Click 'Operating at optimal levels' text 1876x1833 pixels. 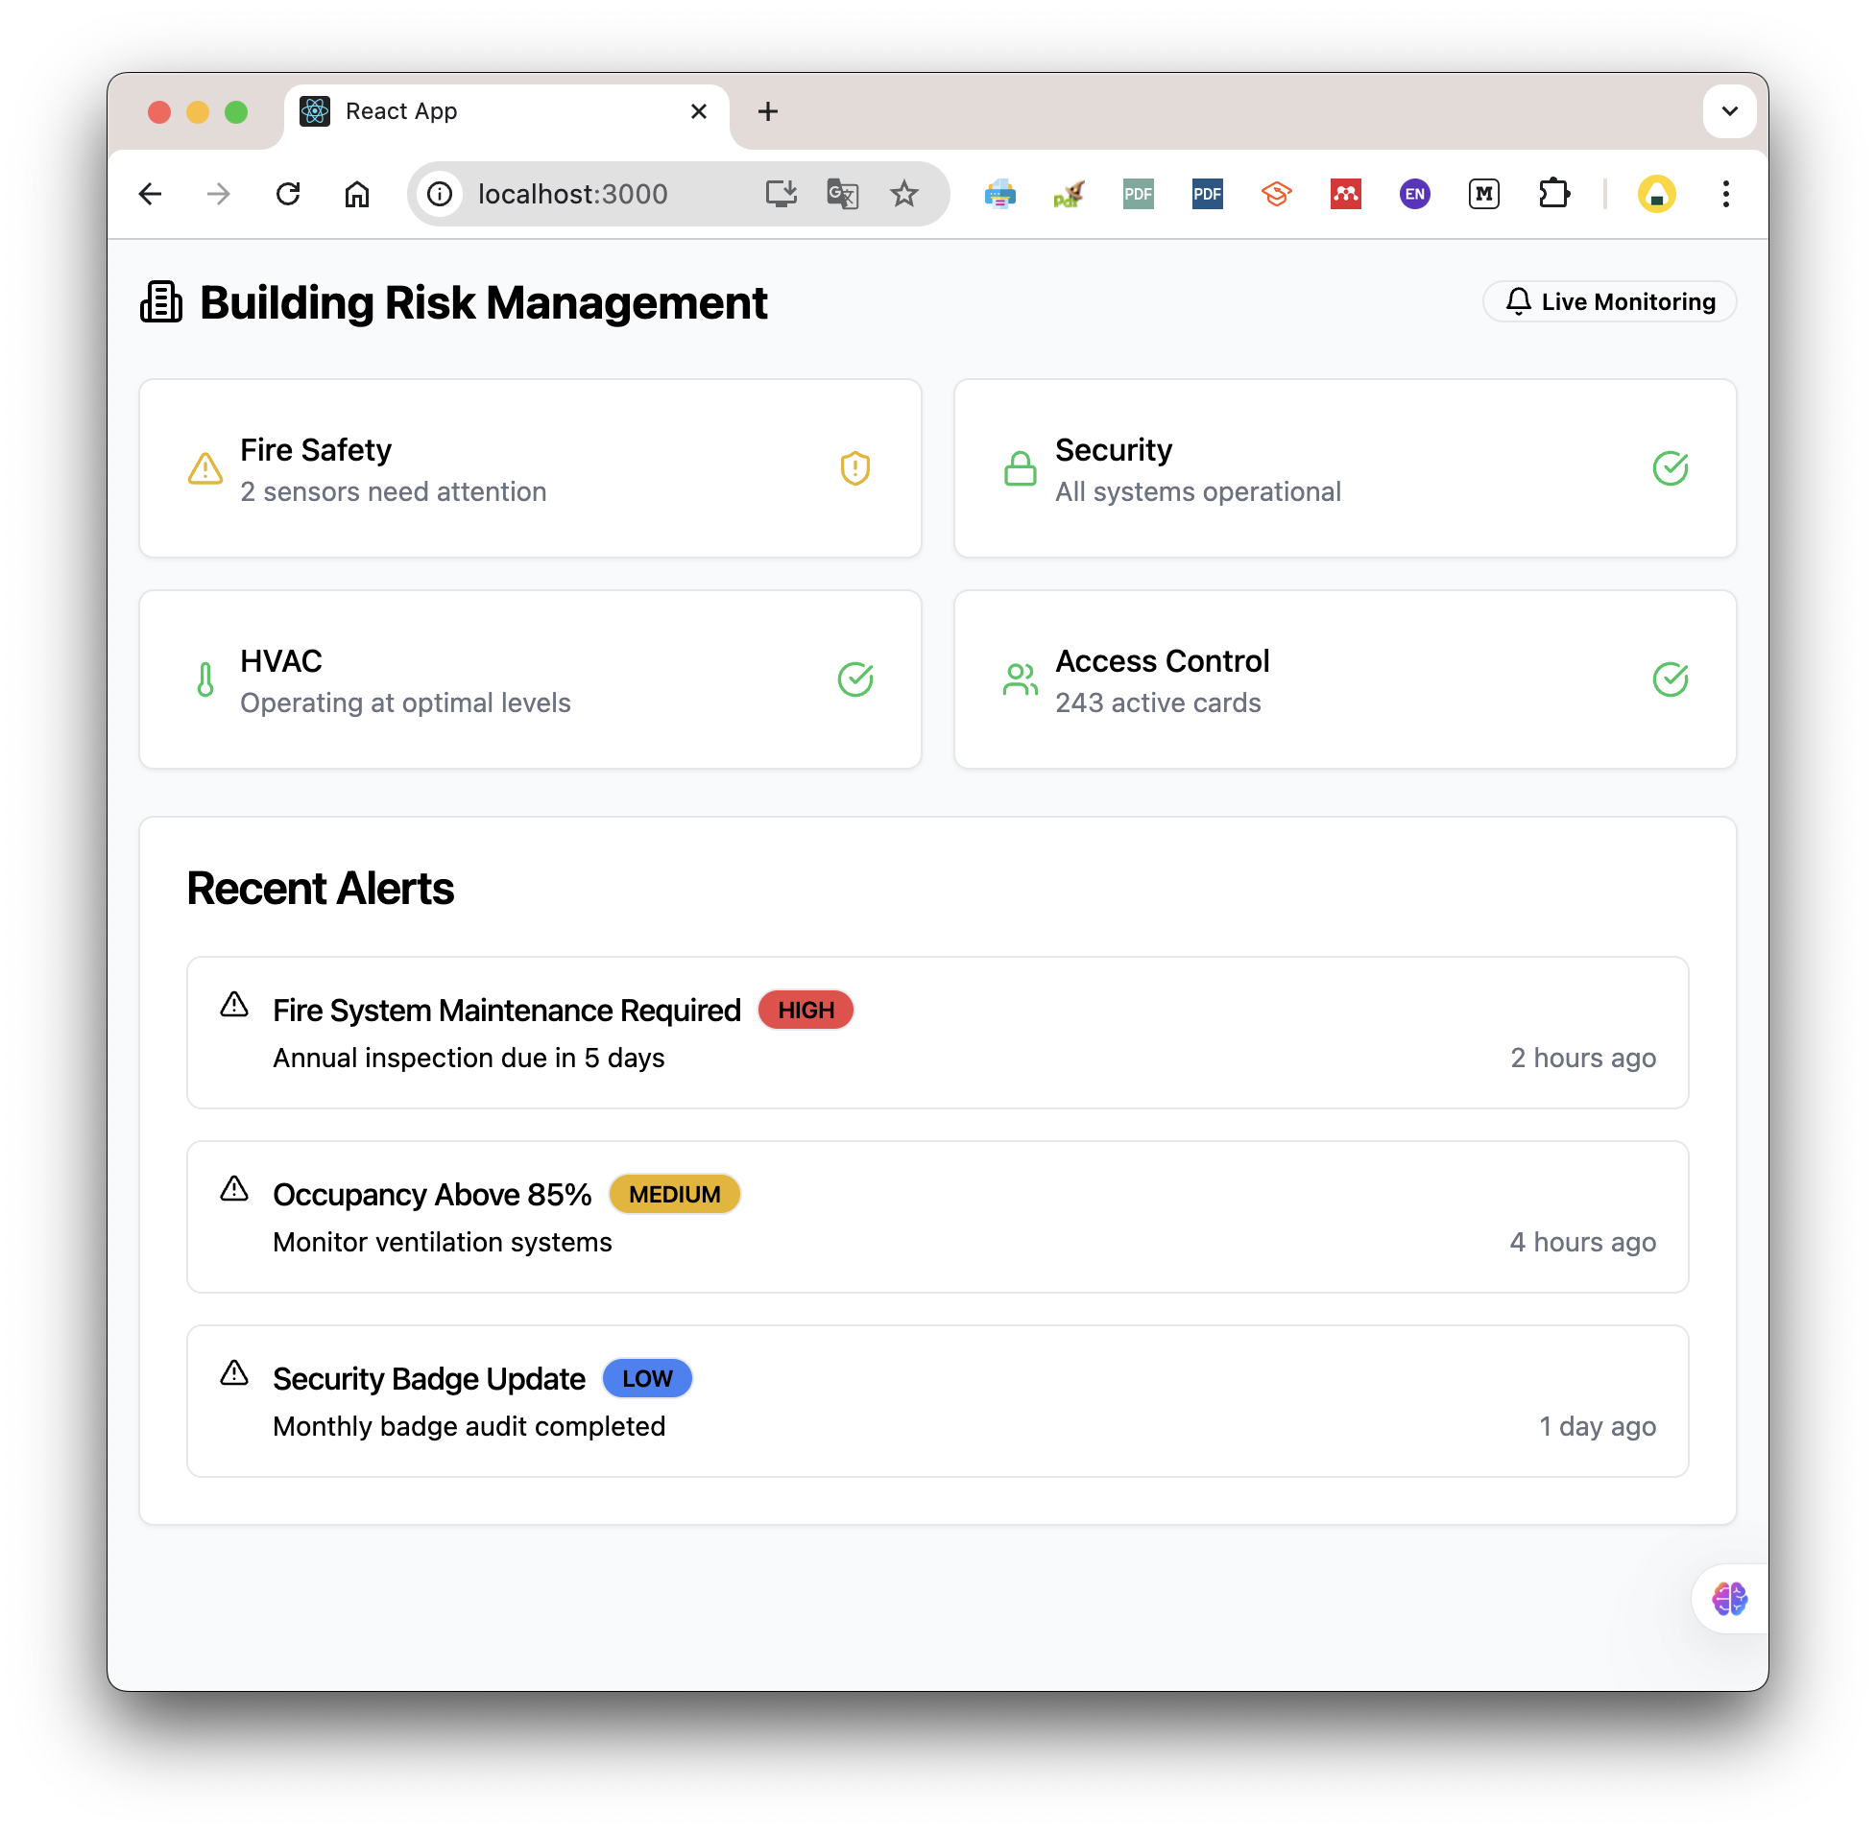(404, 702)
